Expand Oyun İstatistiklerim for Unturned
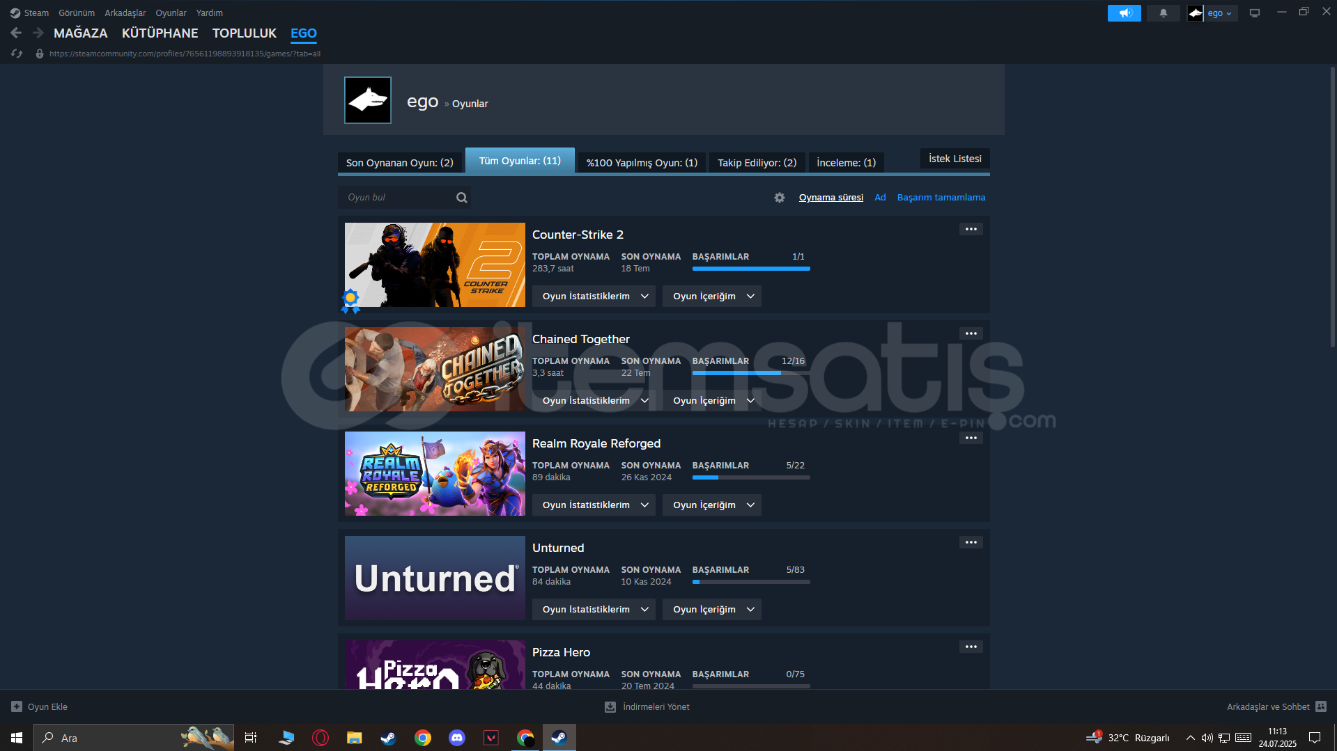 click(594, 610)
